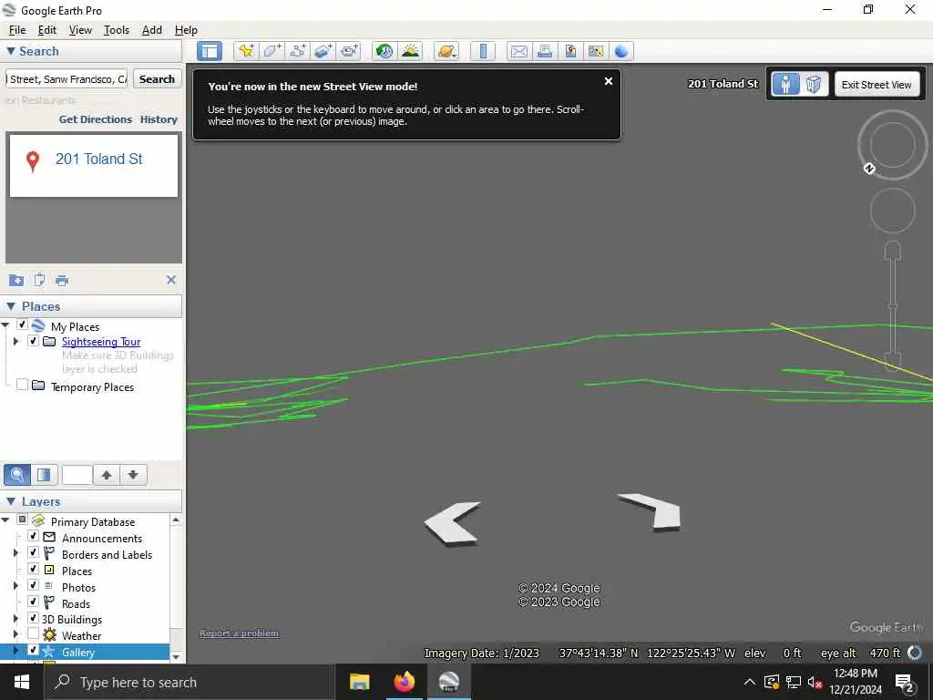Open the Edit menu
The width and height of the screenshot is (933, 700).
pos(47,30)
